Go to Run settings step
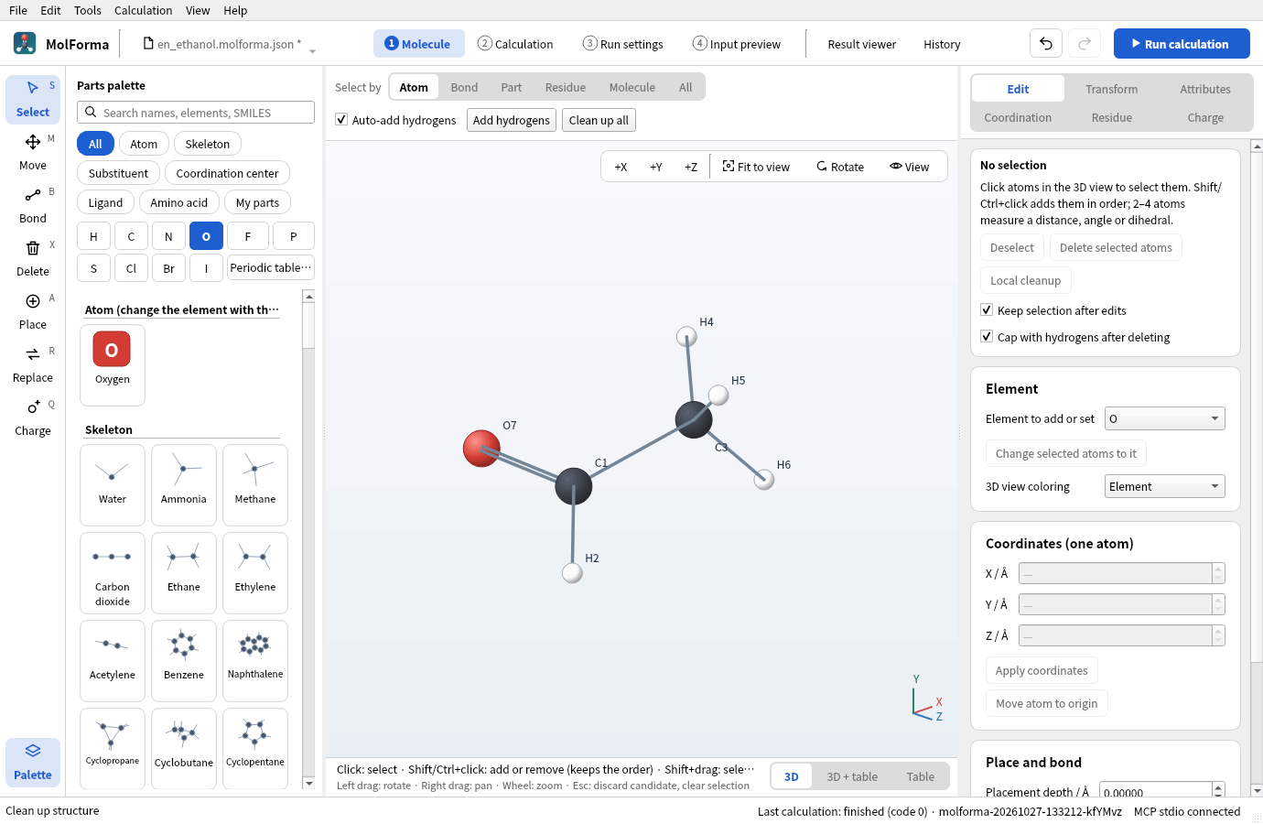The image size is (1263, 824). pyautogui.click(x=623, y=43)
